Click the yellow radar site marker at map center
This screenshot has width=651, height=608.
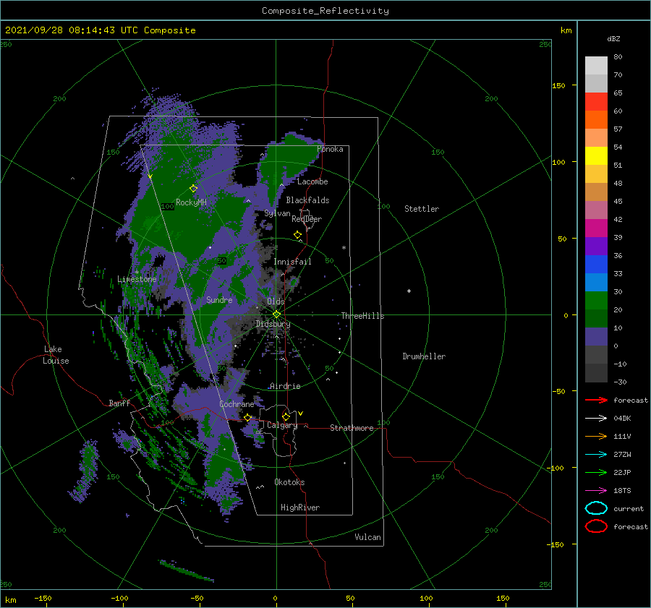click(276, 314)
